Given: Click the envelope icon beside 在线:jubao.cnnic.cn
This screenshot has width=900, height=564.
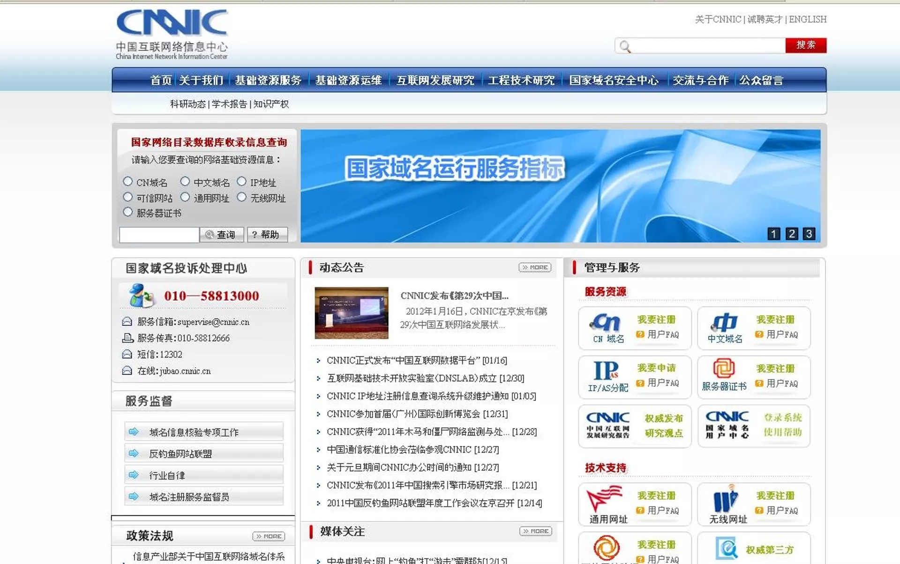Looking at the screenshot, I should [x=127, y=371].
